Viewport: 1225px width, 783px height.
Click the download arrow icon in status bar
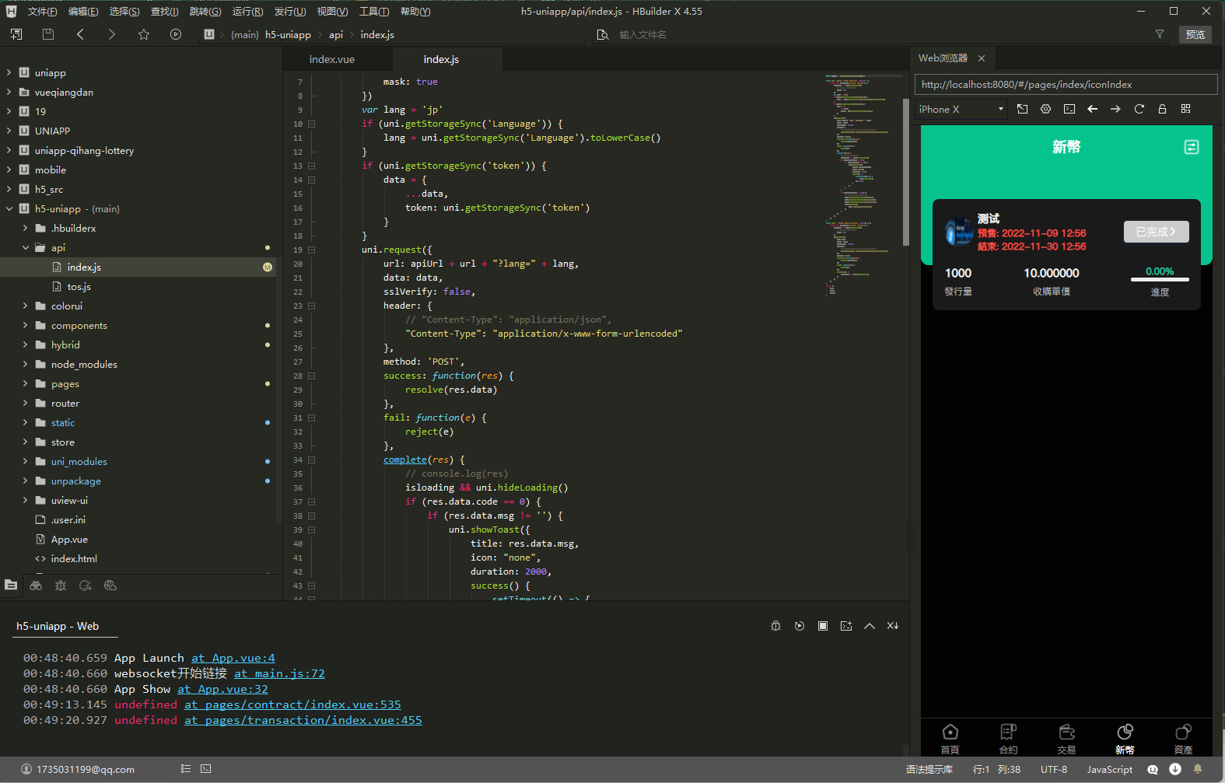pyautogui.click(x=1175, y=769)
